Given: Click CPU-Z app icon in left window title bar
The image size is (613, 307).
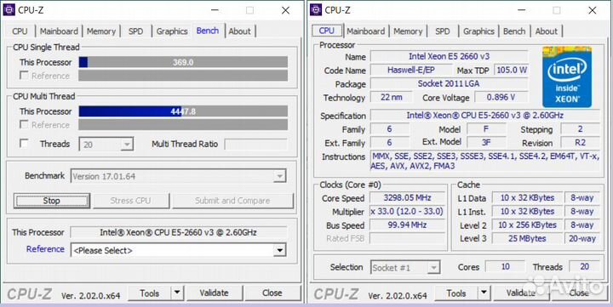Looking at the screenshot, I should [x=9, y=9].
